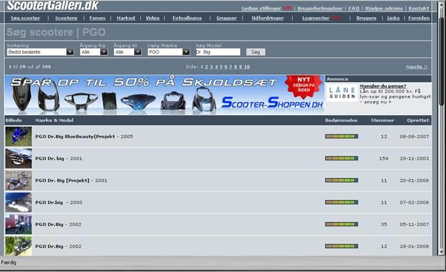
Task: Open thumbnail of PGO Dr.big 2000
Action: coord(18,202)
